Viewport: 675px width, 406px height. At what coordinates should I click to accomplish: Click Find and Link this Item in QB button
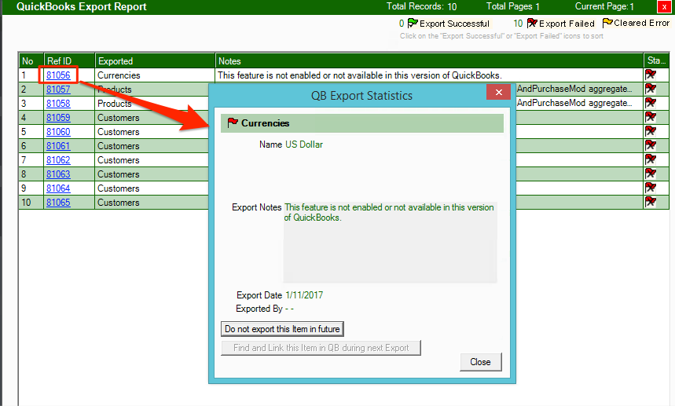pyautogui.click(x=321, y=348)
